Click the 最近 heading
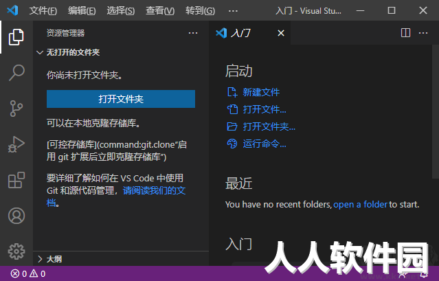439x281 pixels. point(239,183)
